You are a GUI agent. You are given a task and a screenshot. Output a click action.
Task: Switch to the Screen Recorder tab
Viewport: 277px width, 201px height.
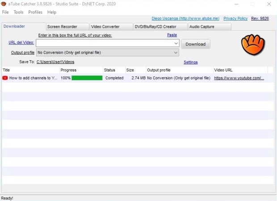[x=67, y=27]
